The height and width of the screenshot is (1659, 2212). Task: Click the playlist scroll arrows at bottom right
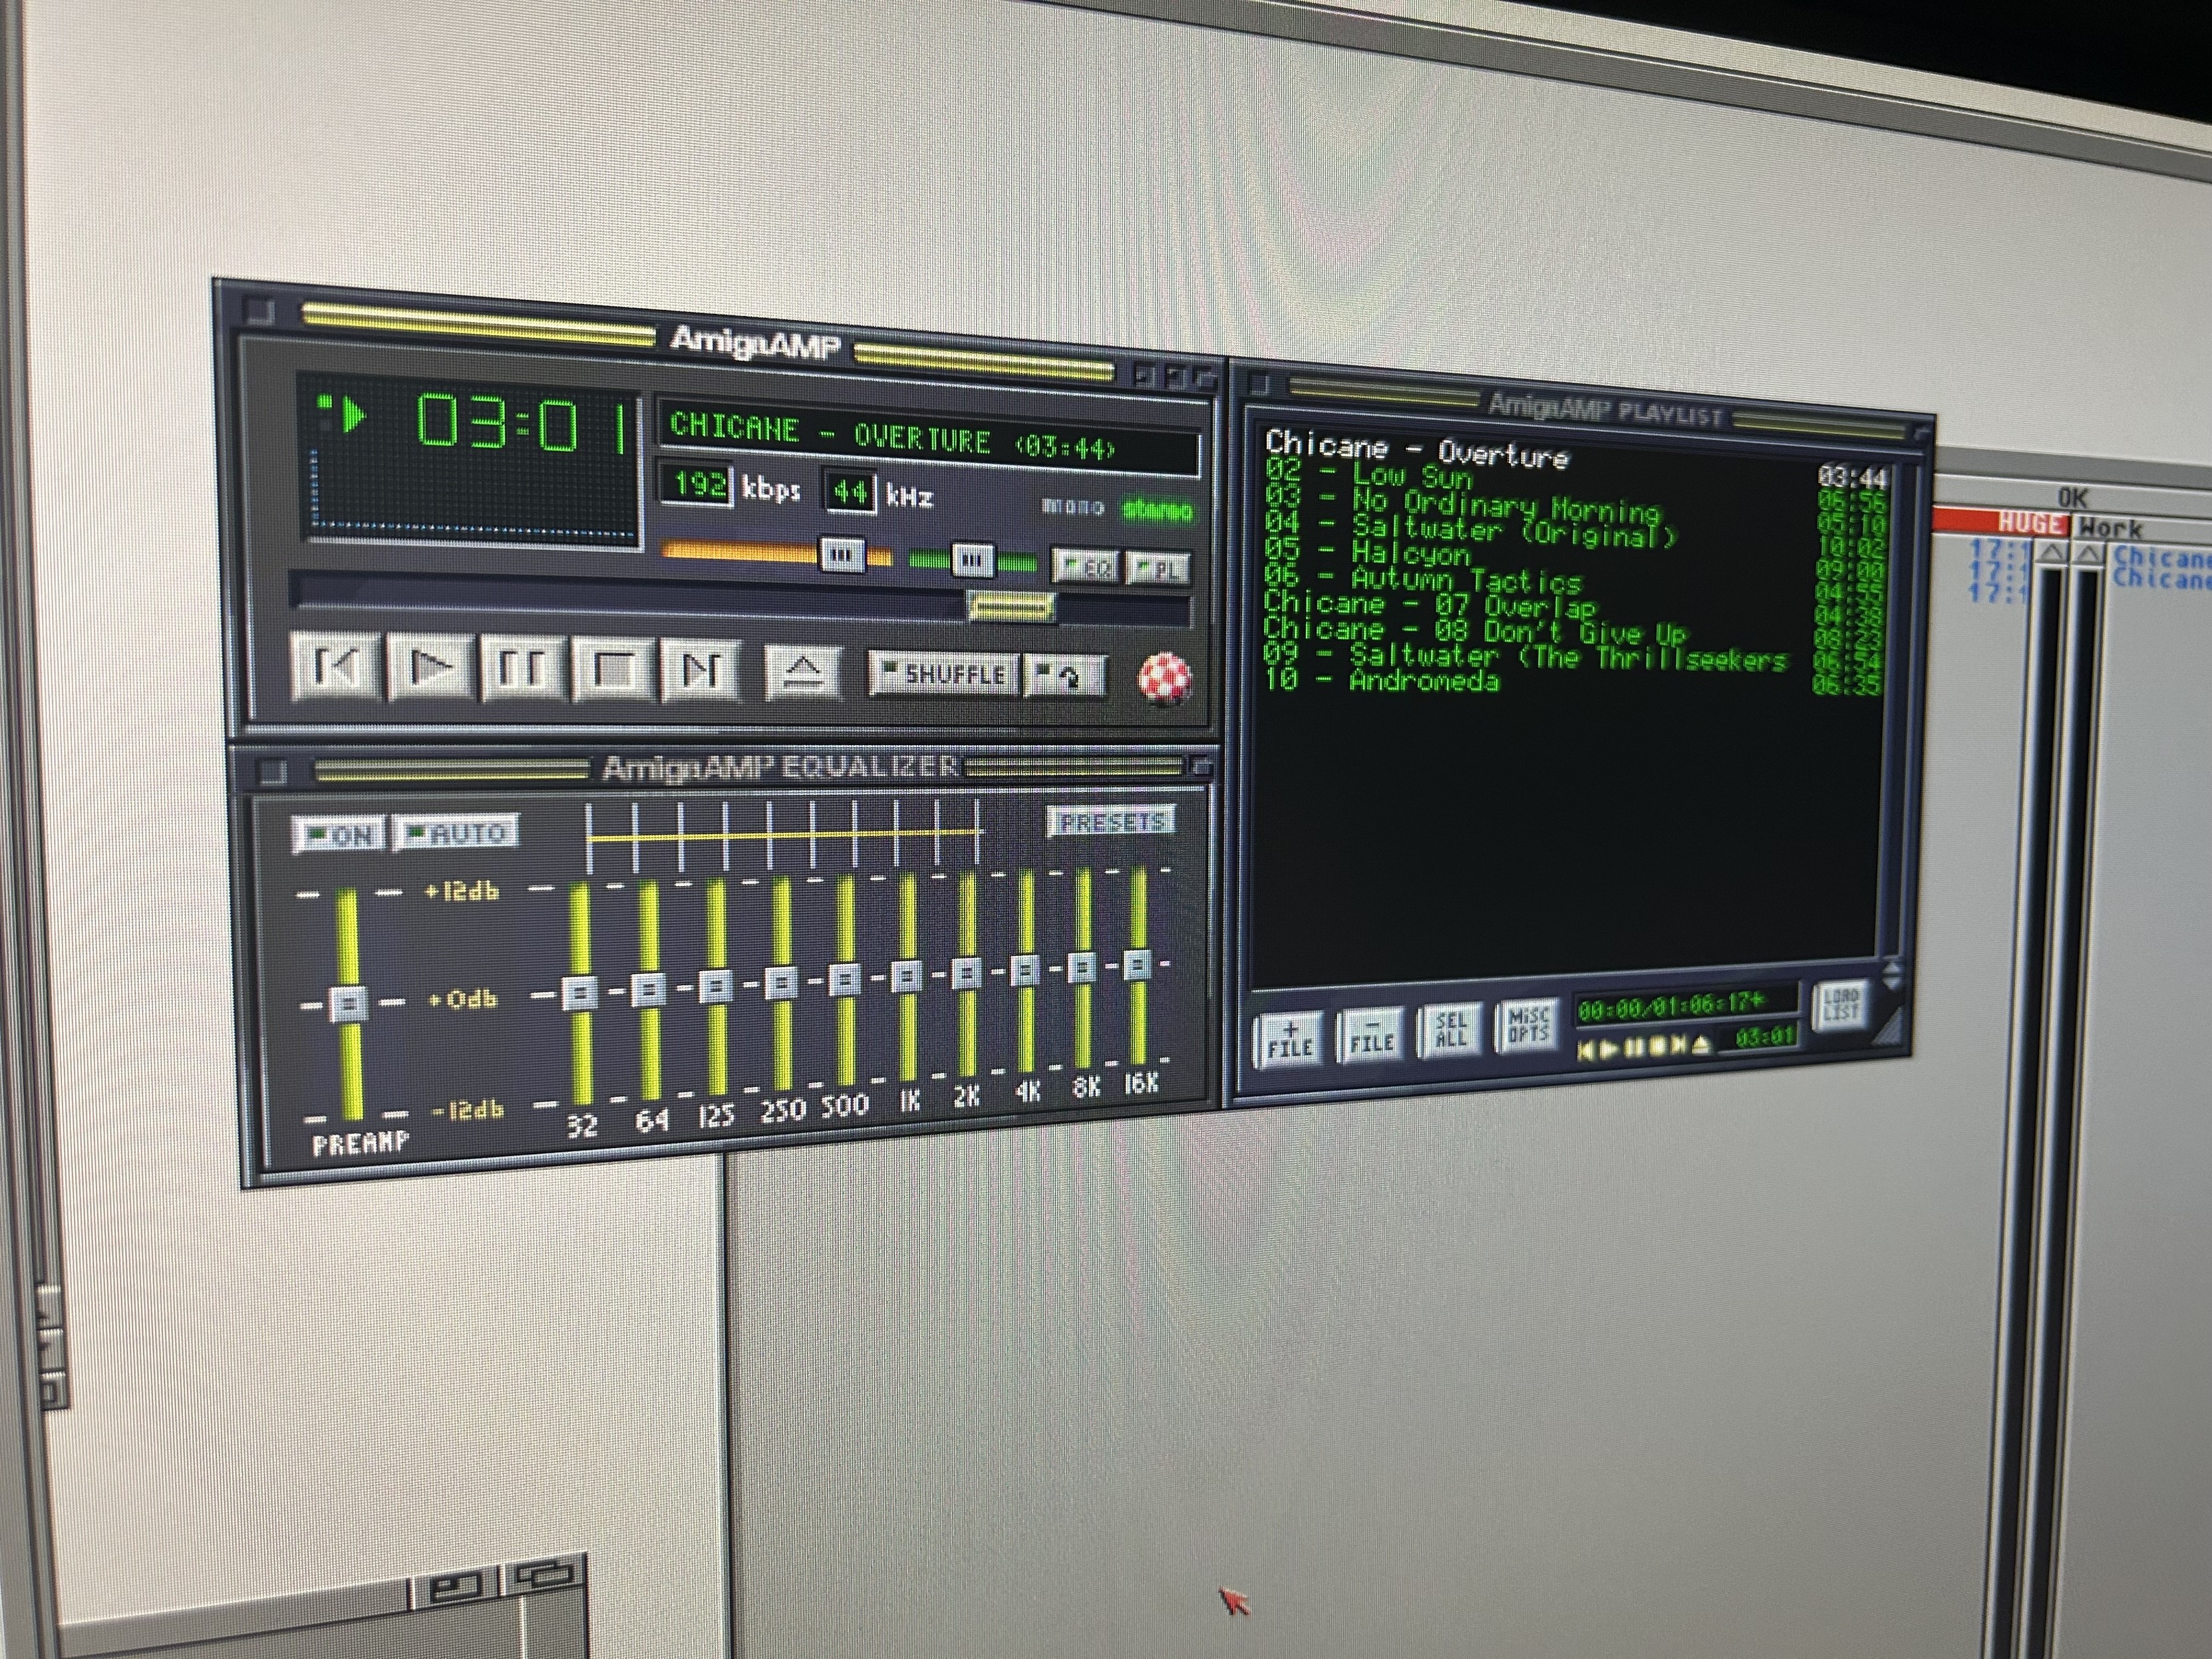[x=1892, y=975]
